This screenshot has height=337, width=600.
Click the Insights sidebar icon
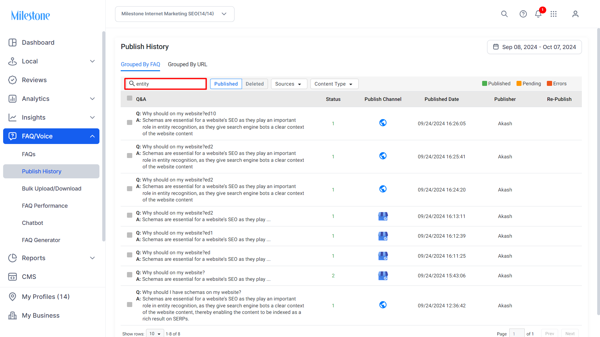(13, 117)
